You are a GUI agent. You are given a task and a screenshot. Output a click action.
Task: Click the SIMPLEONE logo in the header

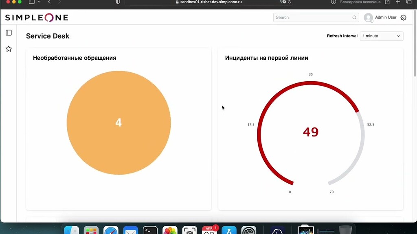(x=36, y=17)
